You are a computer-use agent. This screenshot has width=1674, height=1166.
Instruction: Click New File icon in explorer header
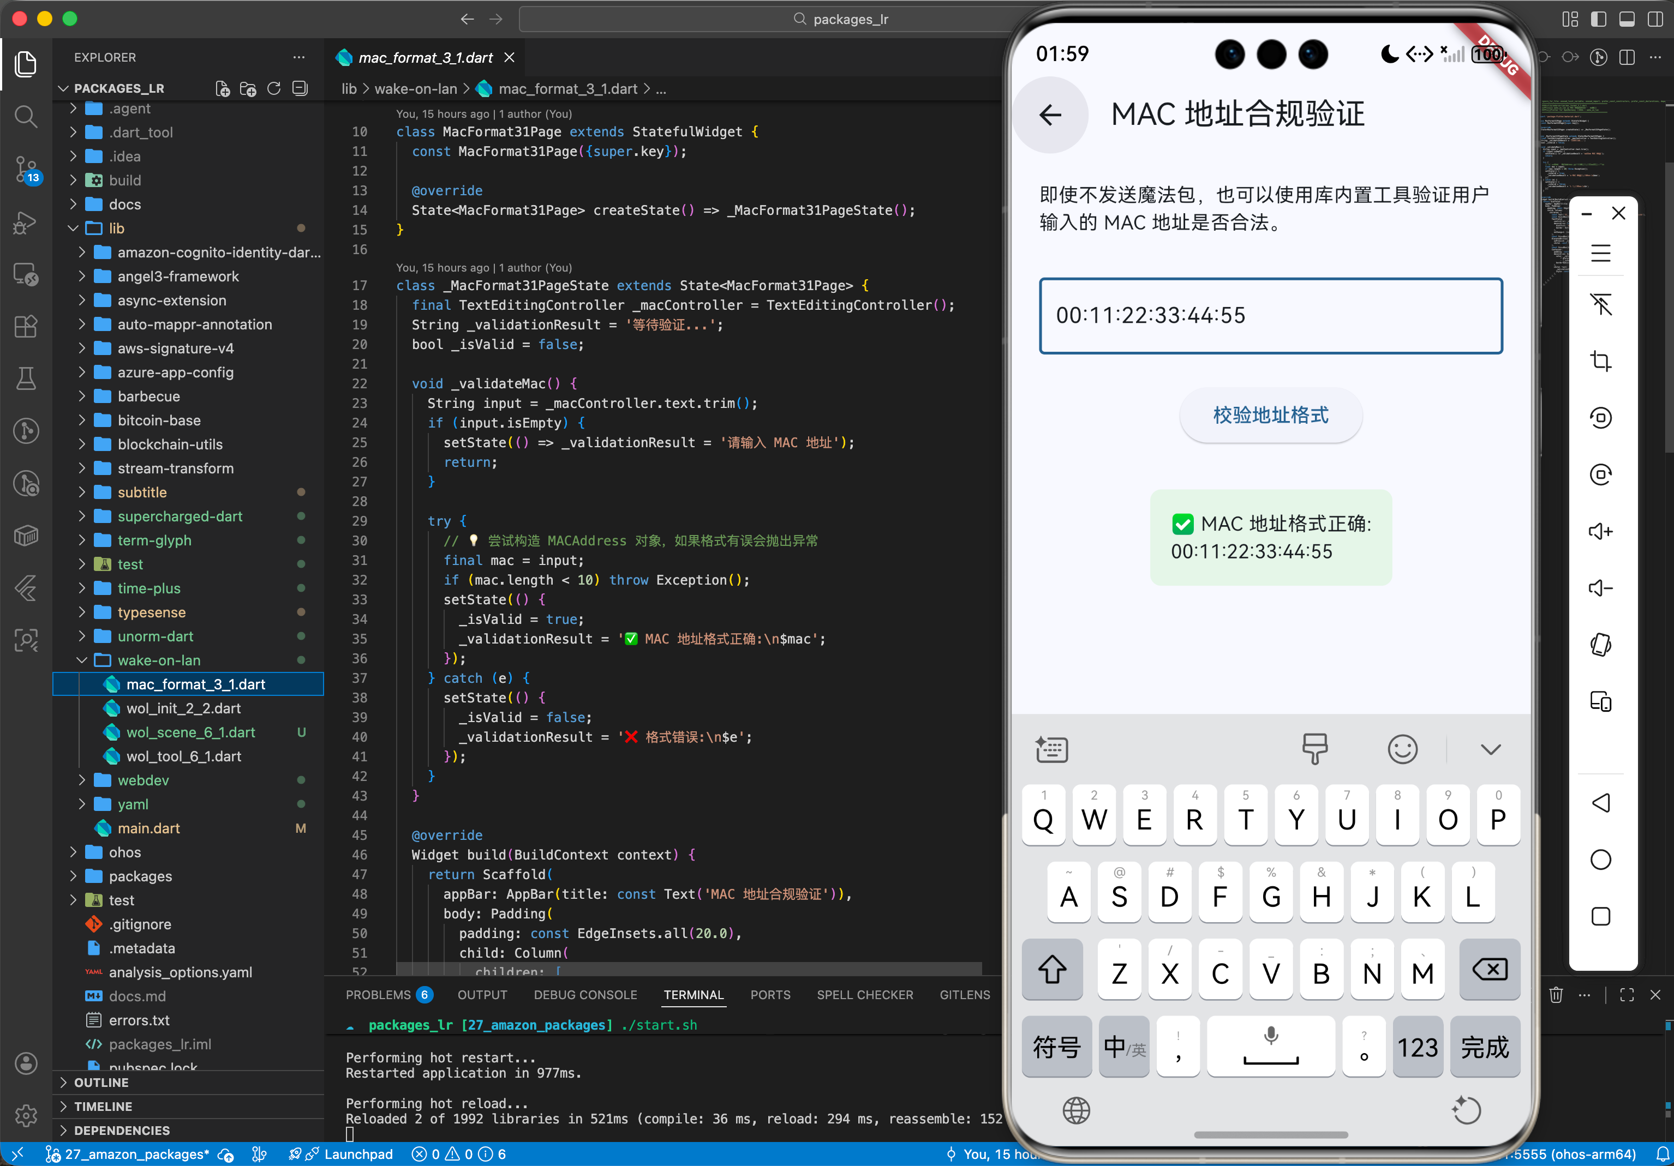pos(223,88)
